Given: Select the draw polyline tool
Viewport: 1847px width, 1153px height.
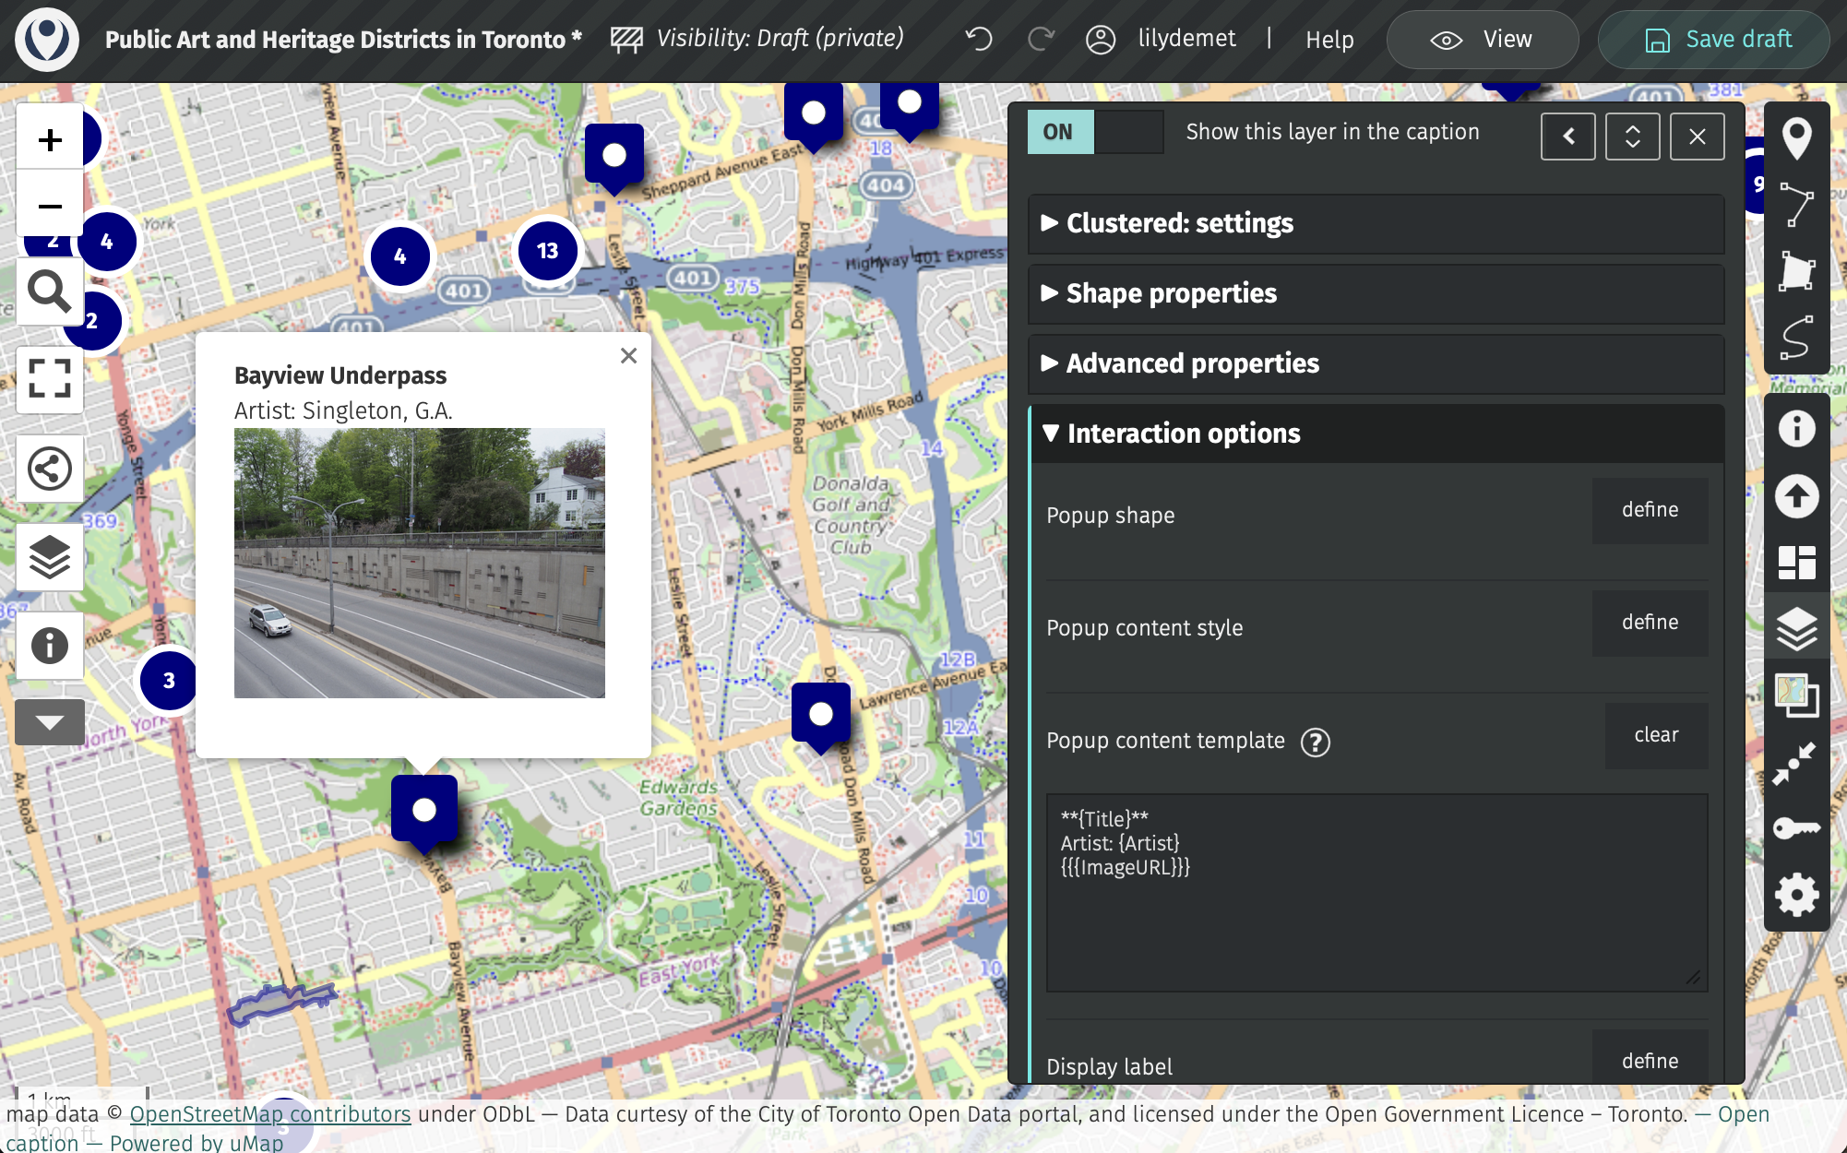Looking at the screenshot, I should tap(1795, 205).
